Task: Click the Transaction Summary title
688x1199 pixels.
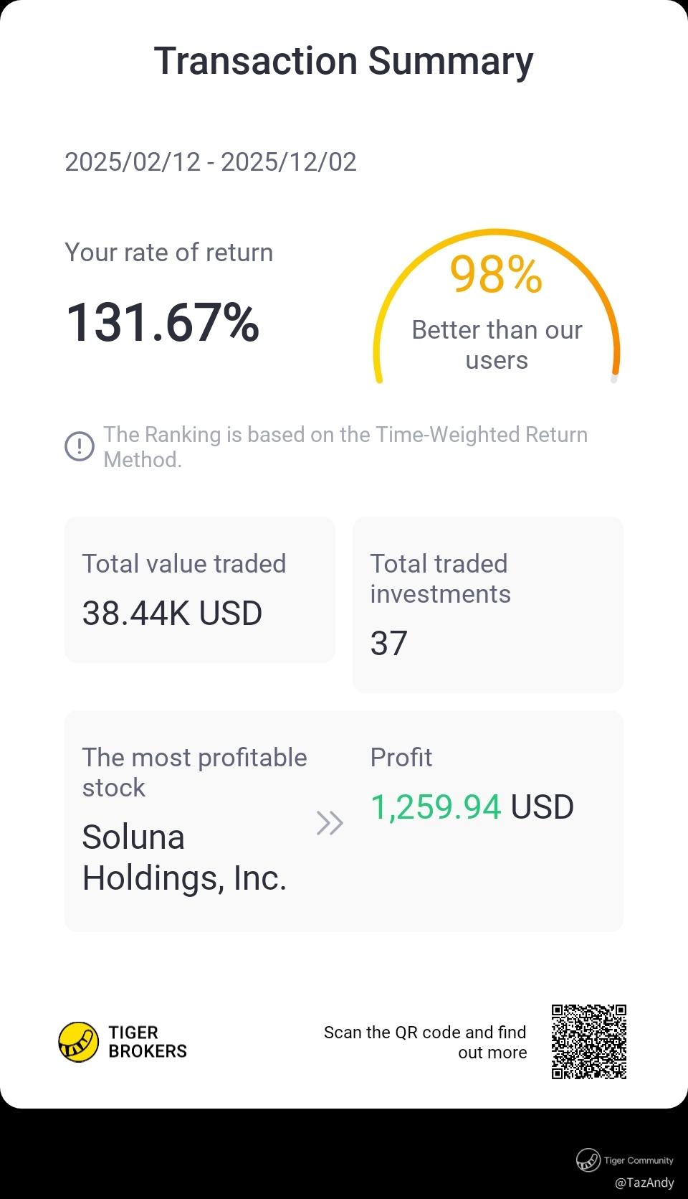Action: click(x=344, y=61)
